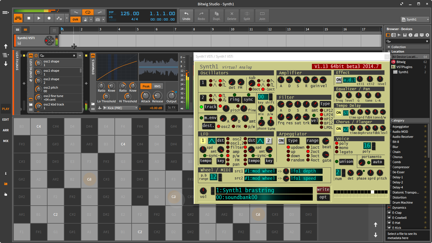Image resolution: width=432 pixels, height=243 pixels.
Task: Select the clips browser icon
Action: (416, 35)
